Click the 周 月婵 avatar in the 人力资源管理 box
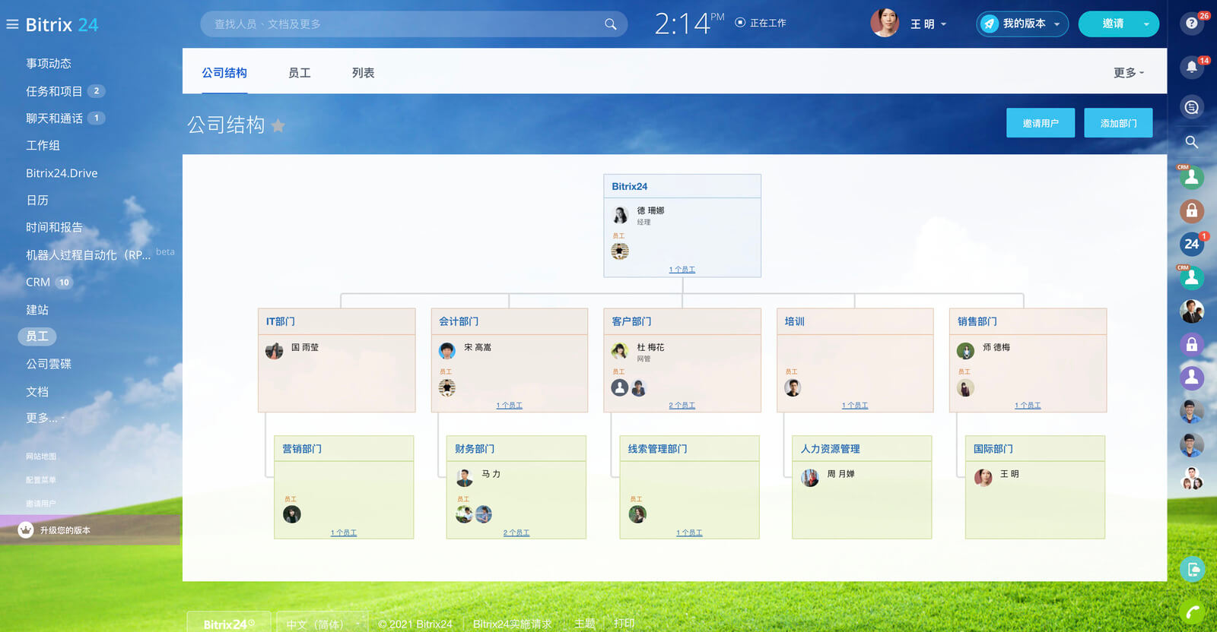The width and height of the screenshot is (1217, 632). (810, 478)
